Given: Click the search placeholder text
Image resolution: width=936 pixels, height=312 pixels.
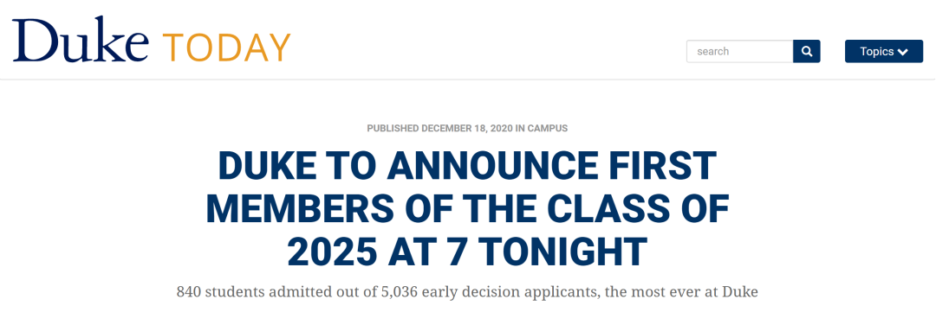Looking at the screenshot, I should point(712,52).
